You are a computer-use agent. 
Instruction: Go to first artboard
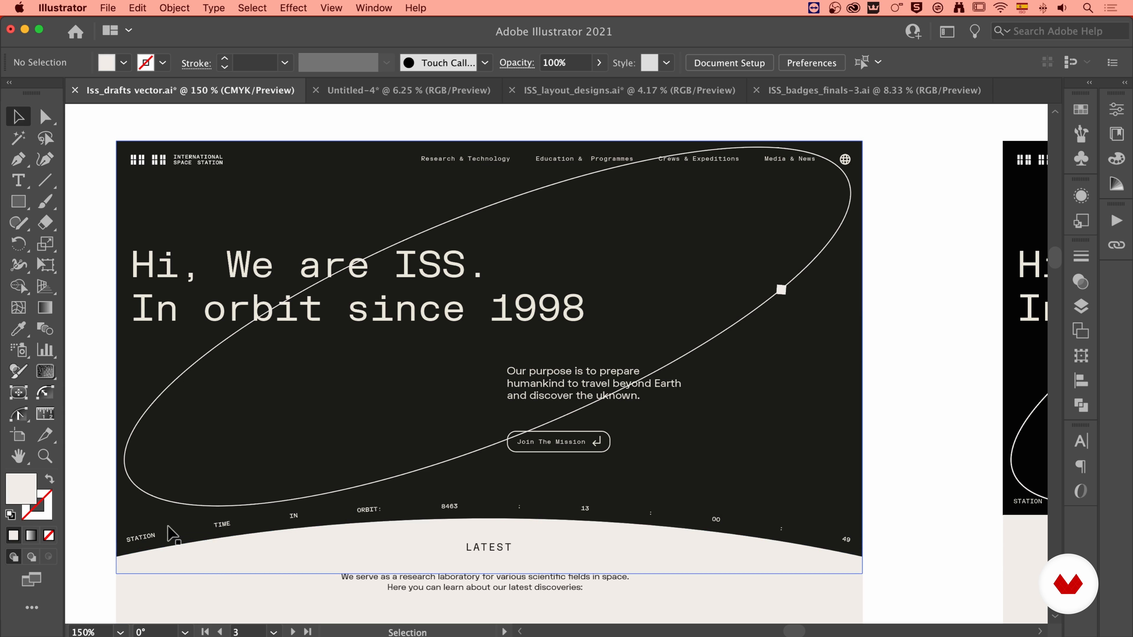tap(205, 632)
